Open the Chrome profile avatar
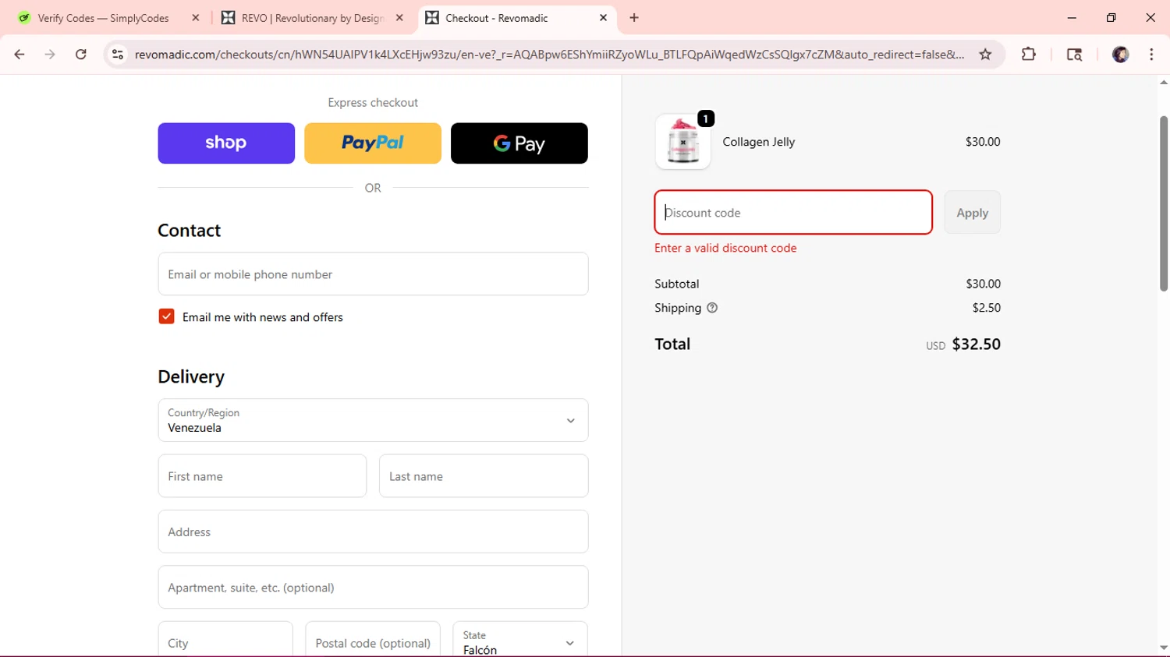The image size is (1170, 657). [1120, 55]
